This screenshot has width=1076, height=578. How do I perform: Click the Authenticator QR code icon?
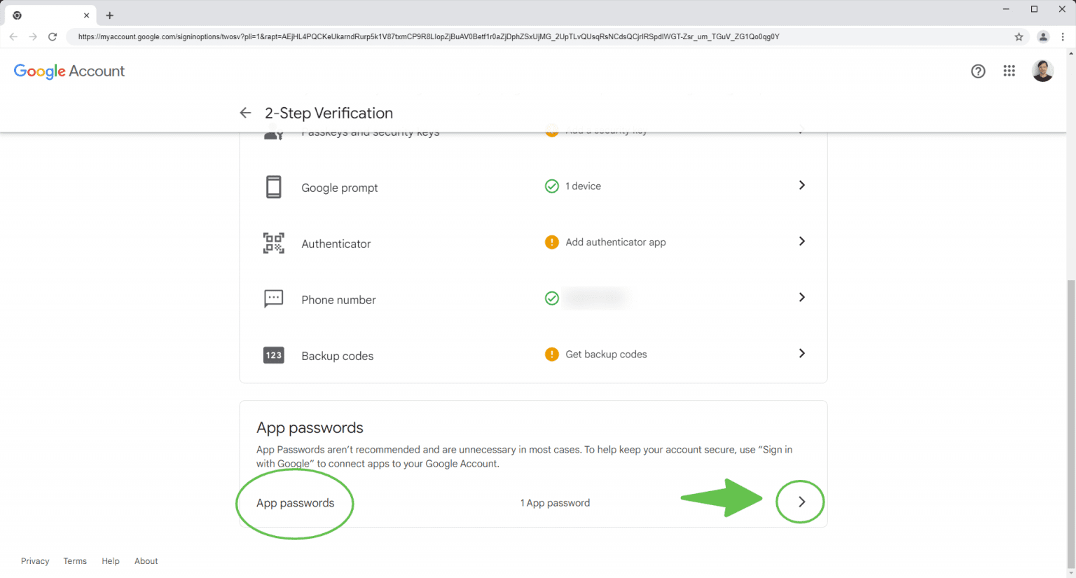tap(273, 243)
